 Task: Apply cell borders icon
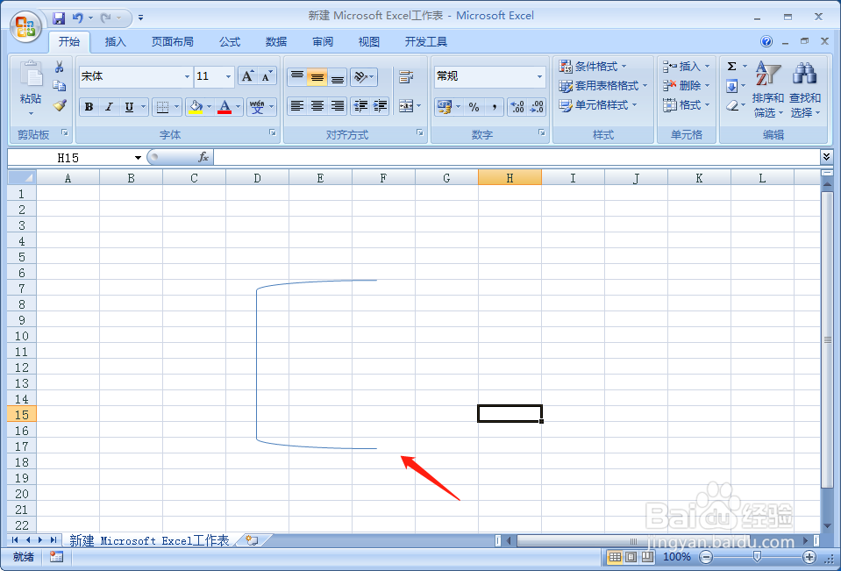[162, 107]
